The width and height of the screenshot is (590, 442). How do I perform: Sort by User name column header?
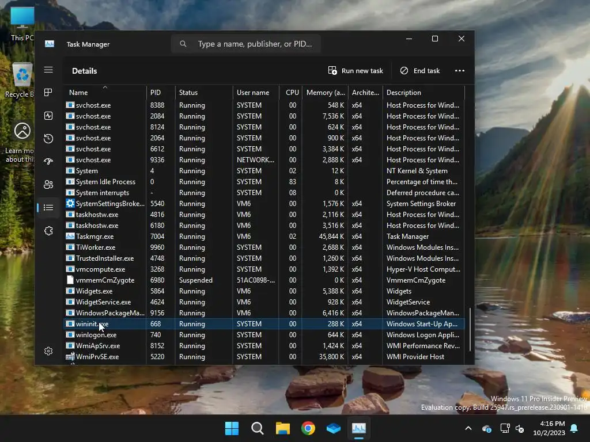[x=256, y=93]
